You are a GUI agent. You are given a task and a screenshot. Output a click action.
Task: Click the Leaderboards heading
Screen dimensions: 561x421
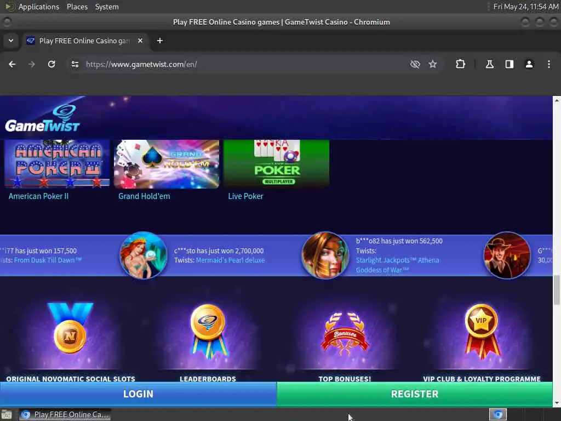[x=208, y=378]
